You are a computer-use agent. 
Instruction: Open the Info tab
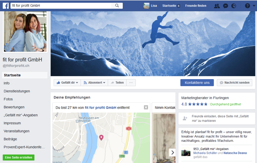[x=7, y=83]
